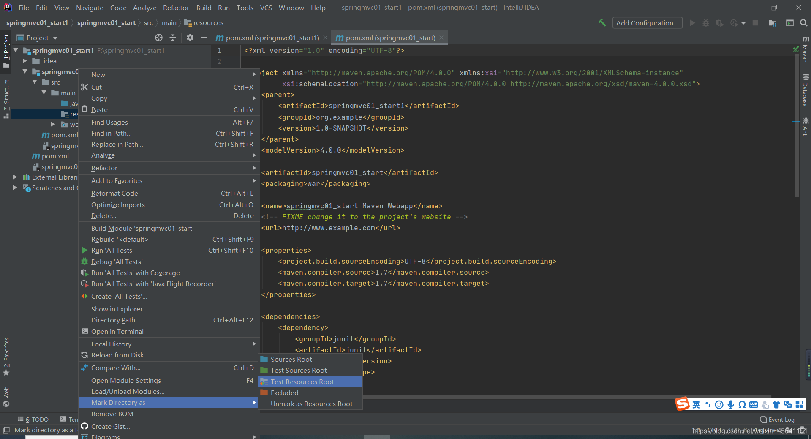This screenshot has width=811, height=439.
Task: Click Find Usages in context menu
Action: click(169, 122)
